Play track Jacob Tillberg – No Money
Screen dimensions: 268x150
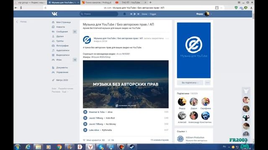tap(85, 124)
